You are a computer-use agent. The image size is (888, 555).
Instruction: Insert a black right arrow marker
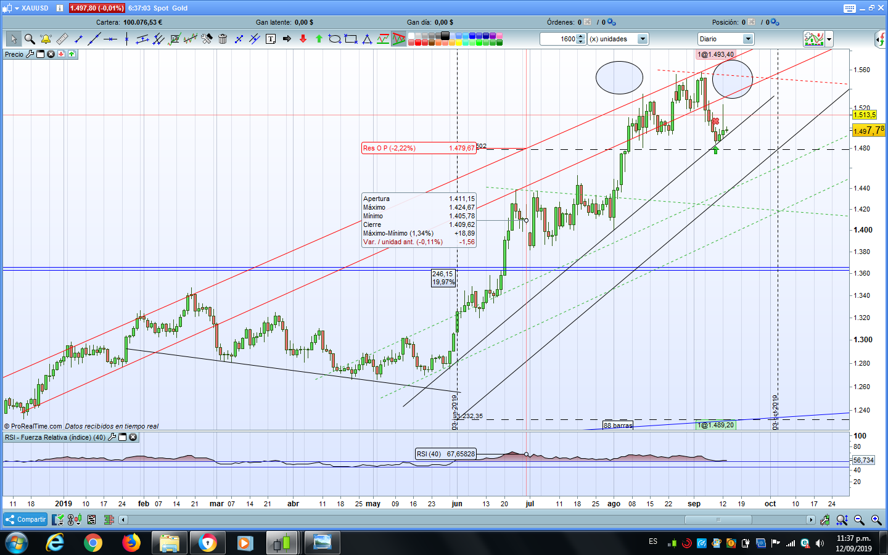coord(287,39)
